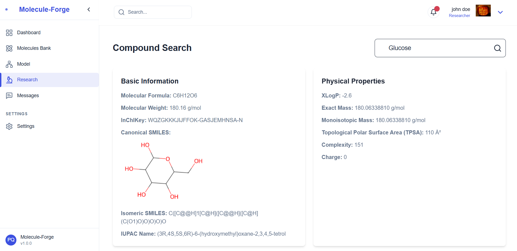This screenshot has width=517, height=251.
Task: Expand the user profile dropdown arrow
Action: [x=500, y=12]
